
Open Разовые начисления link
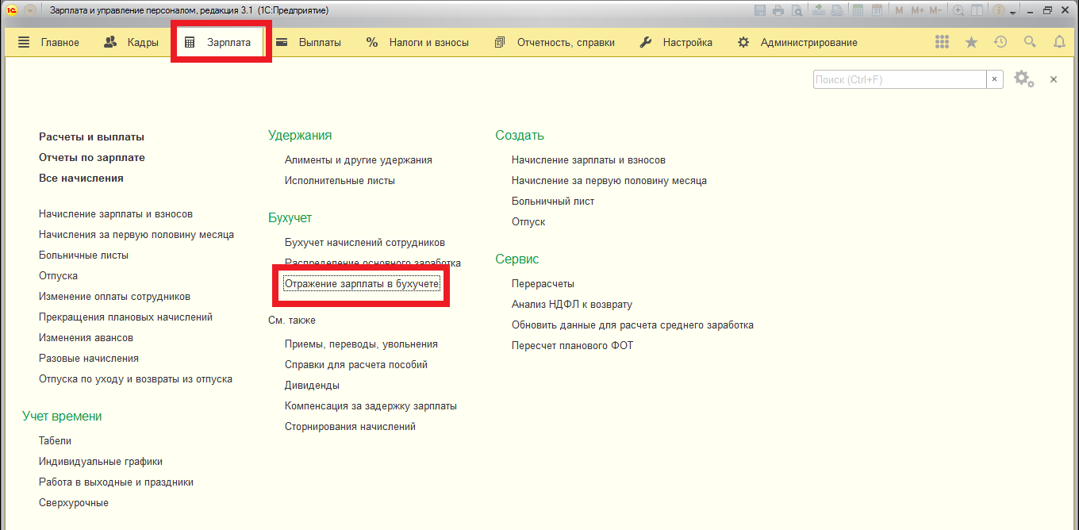(89, 359)
